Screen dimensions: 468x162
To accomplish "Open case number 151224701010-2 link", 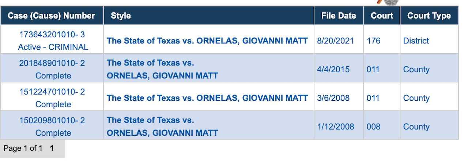I will click(x=52, y=92).
